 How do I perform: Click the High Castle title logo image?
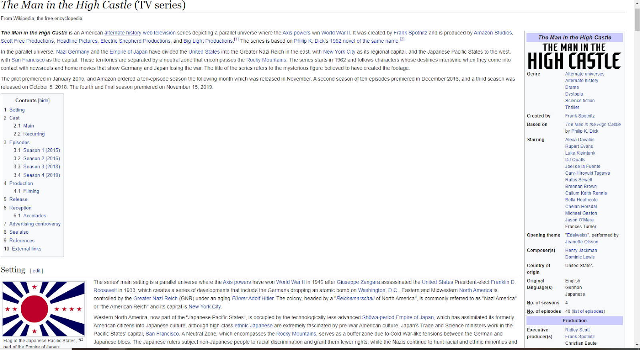click(x=574, y=56)
